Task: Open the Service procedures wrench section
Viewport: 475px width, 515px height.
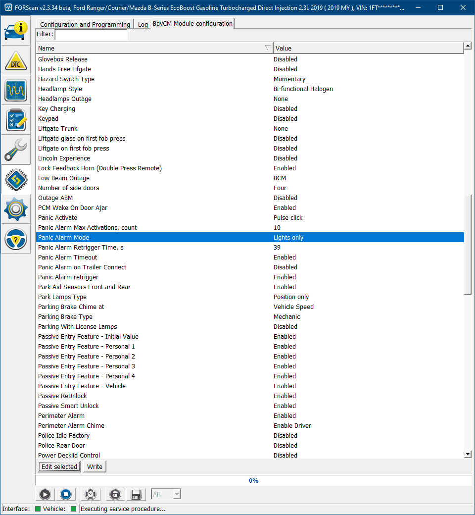Action: [15, 150]
